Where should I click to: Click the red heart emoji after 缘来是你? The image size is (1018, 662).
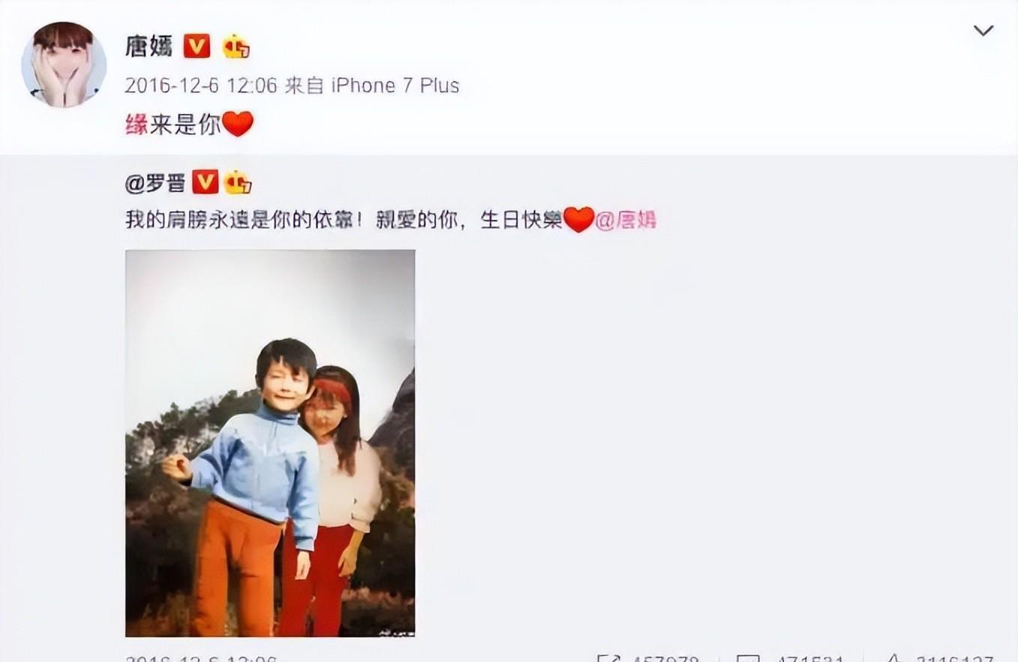coord(238,124)
